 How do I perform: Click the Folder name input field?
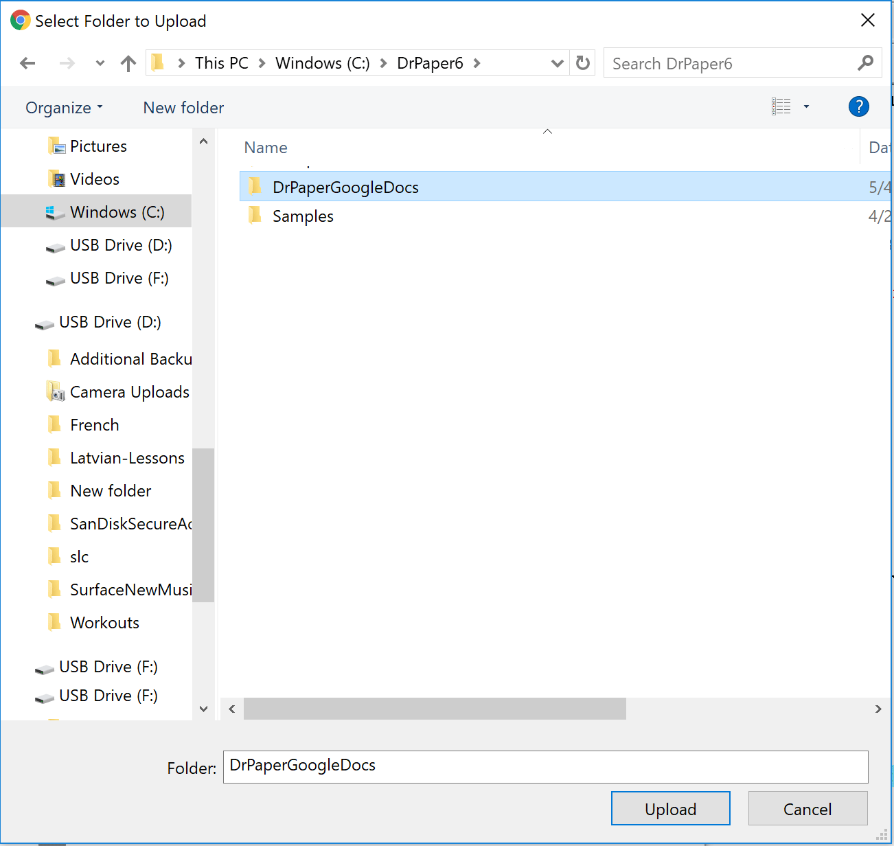point(545,766)
